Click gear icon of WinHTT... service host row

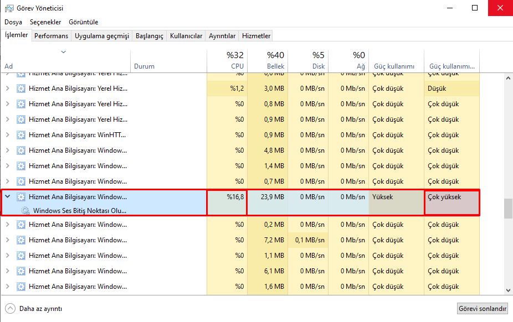[x=21, y=135]
